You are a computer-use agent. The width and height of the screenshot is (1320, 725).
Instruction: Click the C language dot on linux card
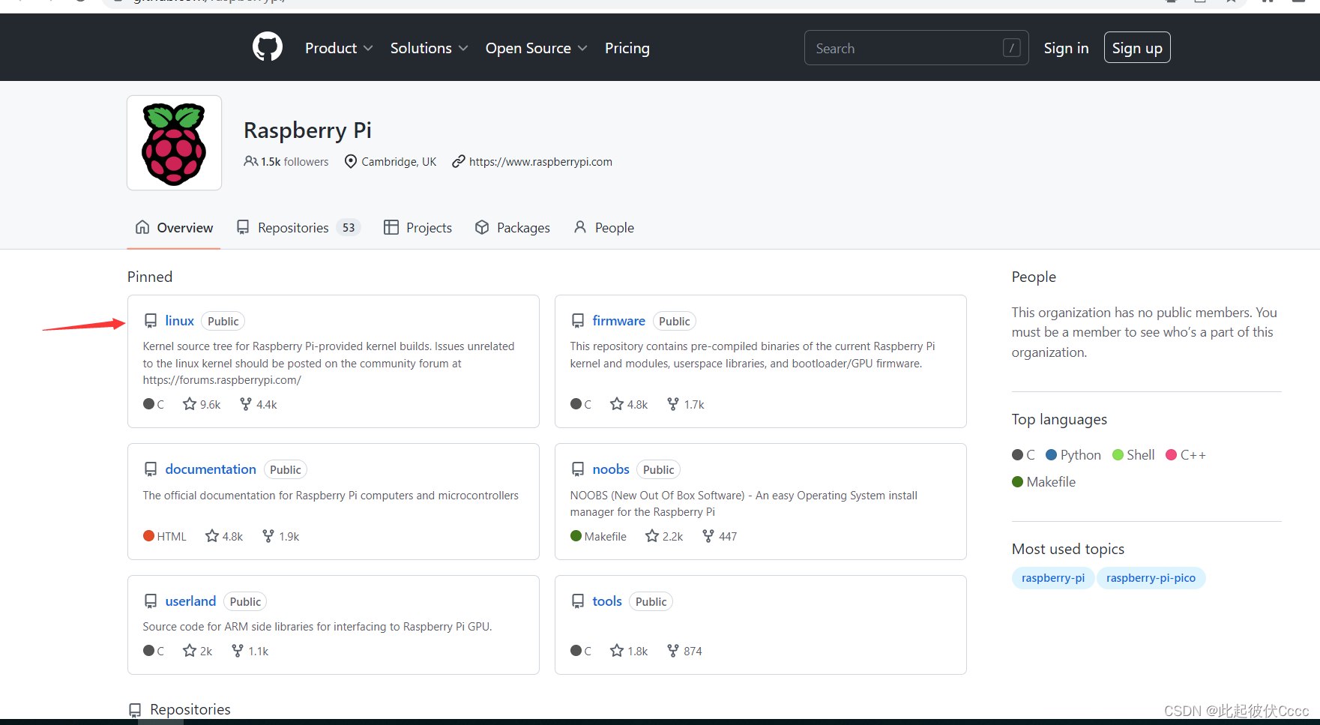(148, 404)
